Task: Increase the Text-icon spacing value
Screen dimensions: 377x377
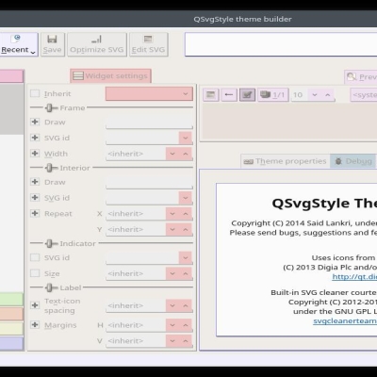Action: tap(186, 305)
